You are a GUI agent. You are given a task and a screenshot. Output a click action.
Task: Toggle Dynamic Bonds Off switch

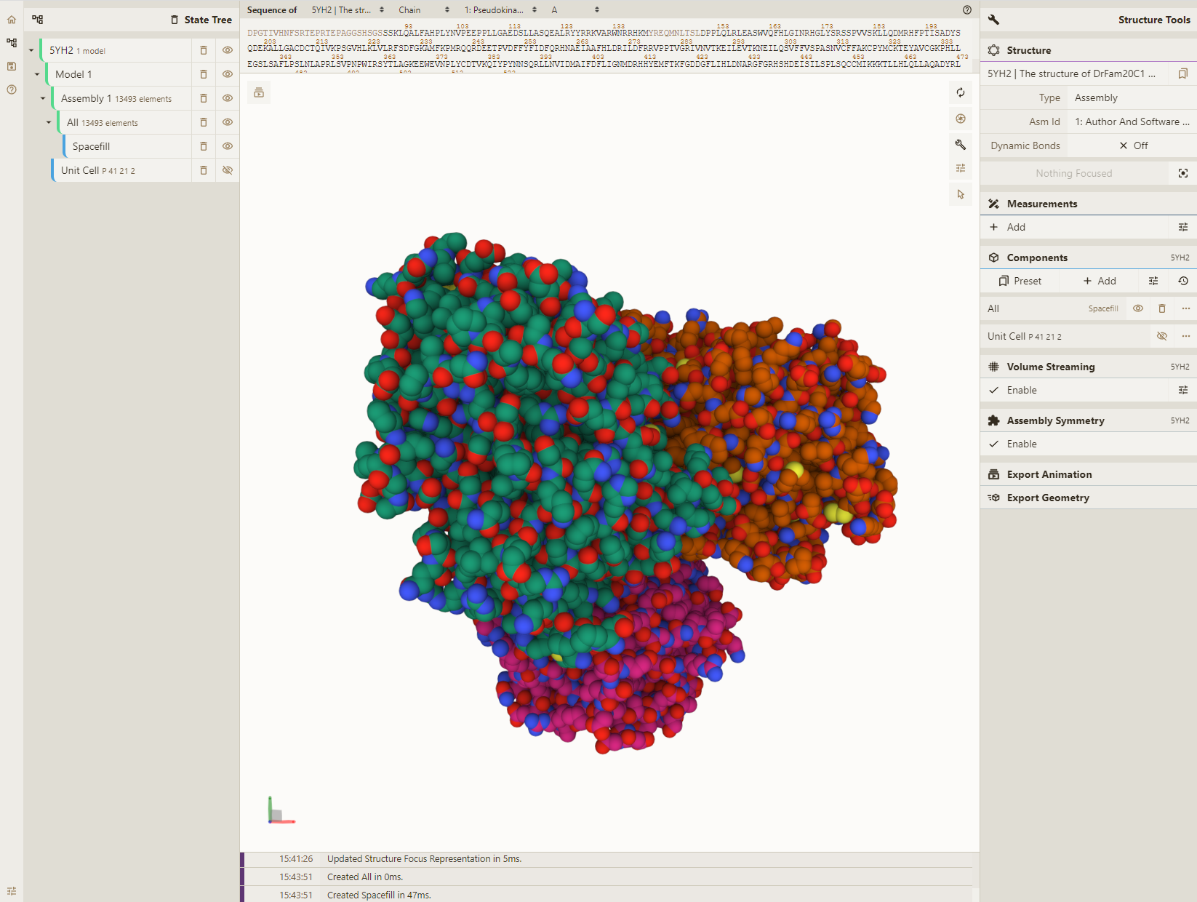[x=1133, y=145]
